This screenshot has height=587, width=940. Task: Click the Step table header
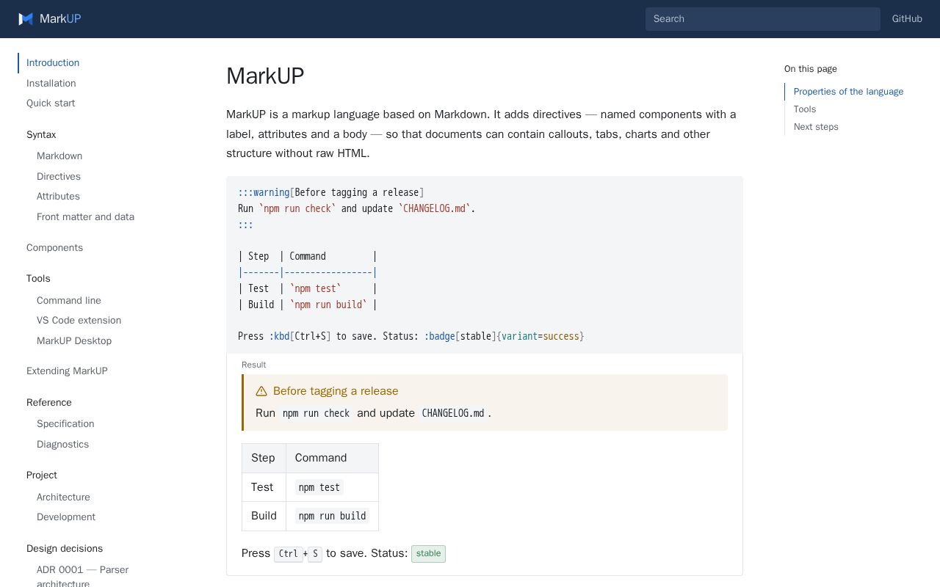pos(264,458)
